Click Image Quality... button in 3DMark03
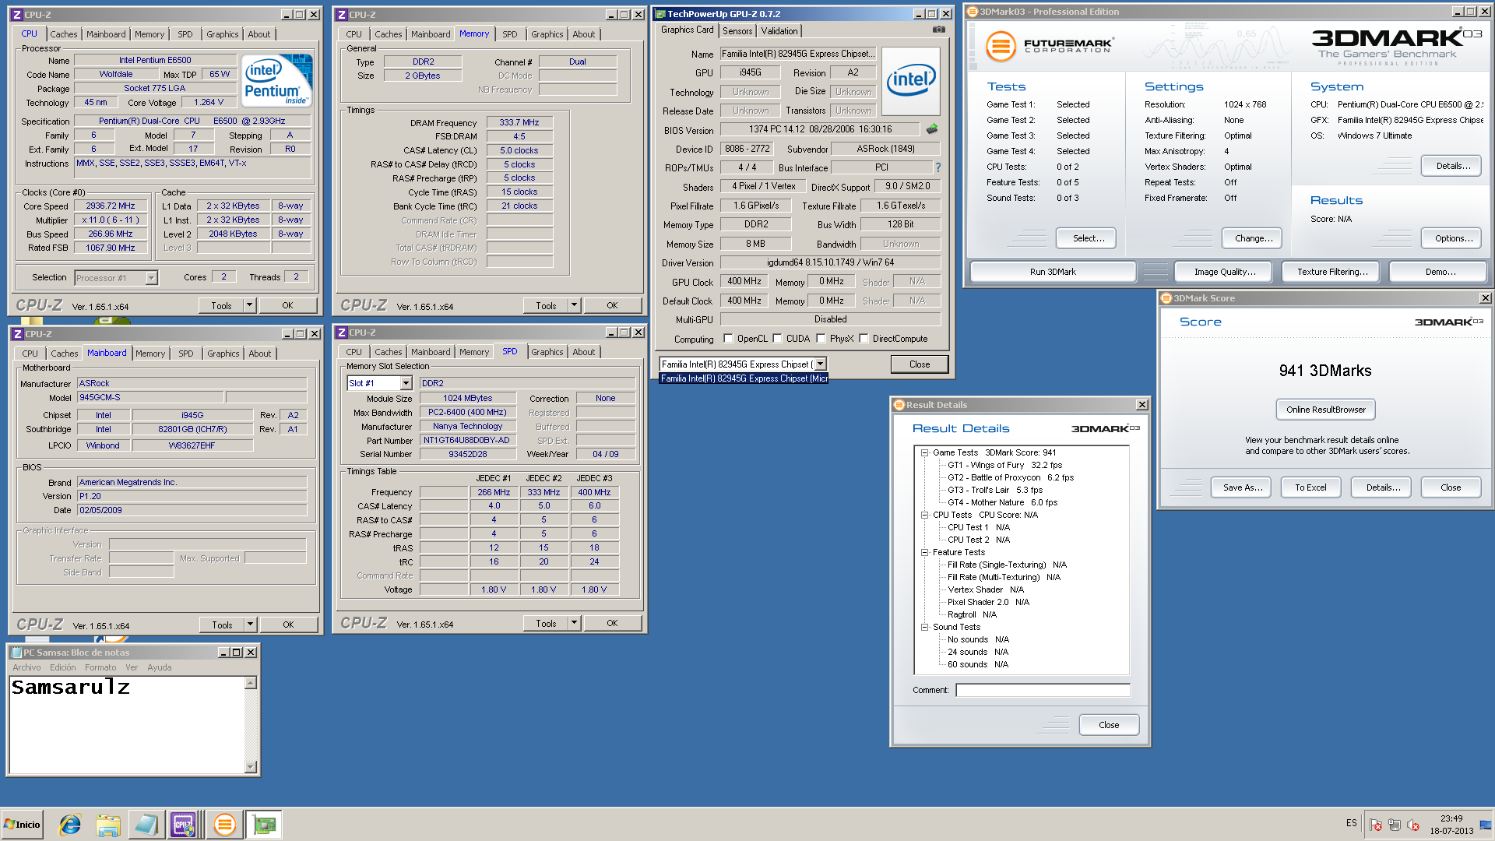Screen dimensions: 1495x841 pyautogui.click(x=1224, y=272)
